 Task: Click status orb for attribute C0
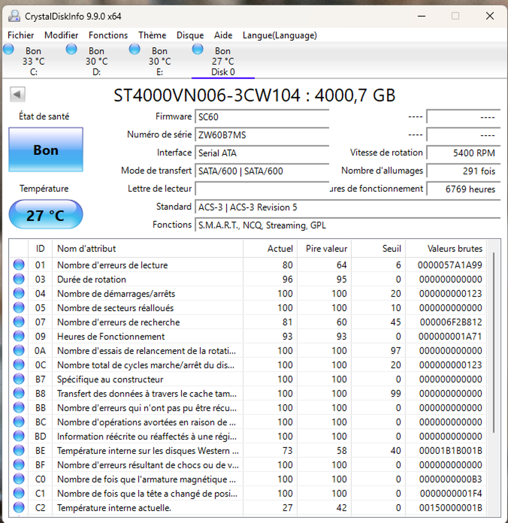pos(19,479)
